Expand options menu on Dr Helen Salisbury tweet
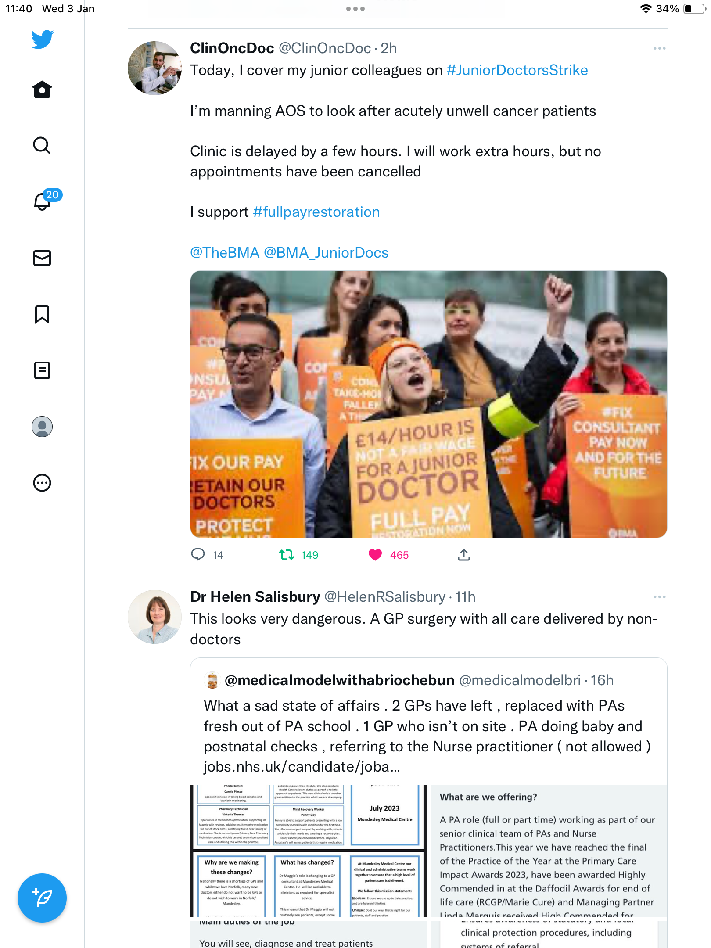Viewport: 711px width, 948px height. point(659,597)
